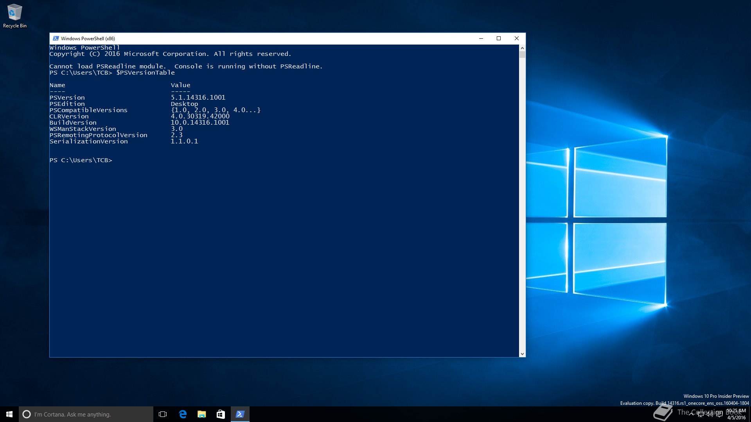Click the Copyright 2016 Microsoft Corporation line
Image resolution: width=751 pixels, height=422 pixels.
pos(170,54)
